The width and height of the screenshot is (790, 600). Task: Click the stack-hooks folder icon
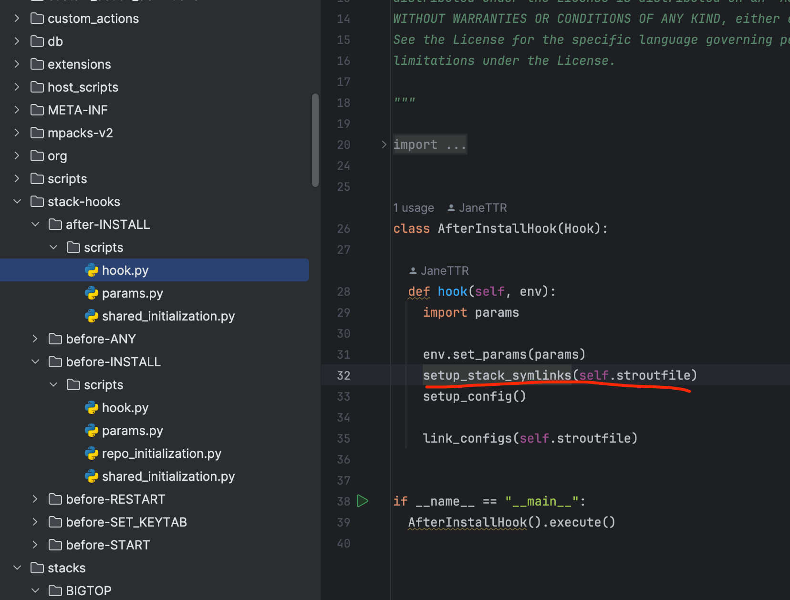tap(37, 202)
